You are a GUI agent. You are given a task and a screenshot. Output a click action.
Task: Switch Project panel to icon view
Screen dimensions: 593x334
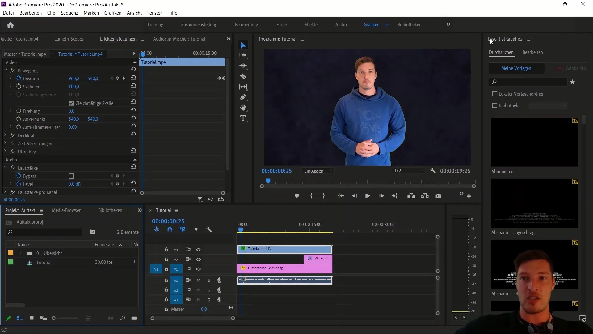[31, 318]
